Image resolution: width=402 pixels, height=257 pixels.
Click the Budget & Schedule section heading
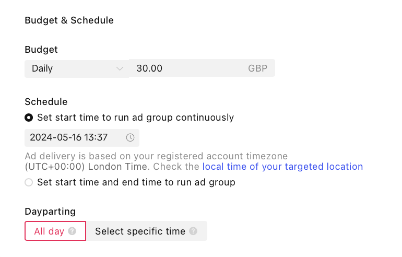pyautogui.click(x=69, y=20)
